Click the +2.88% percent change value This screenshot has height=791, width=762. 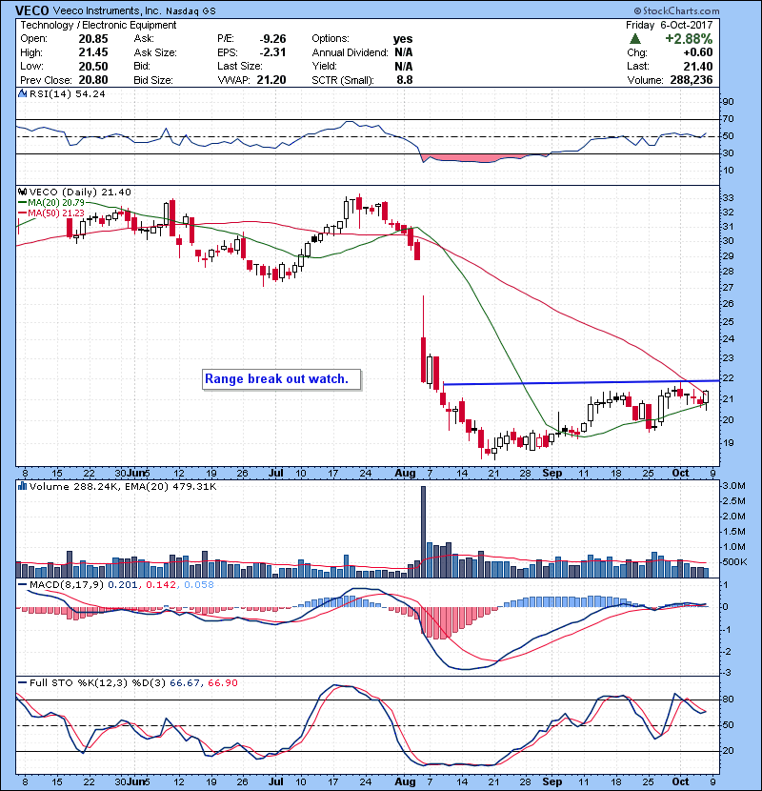[x=689, y=39]
